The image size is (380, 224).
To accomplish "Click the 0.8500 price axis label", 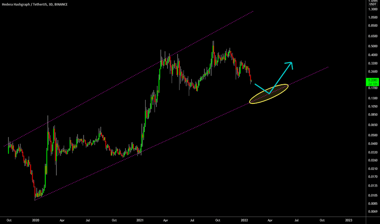I will pyautogui.click(x=373, y=25).
